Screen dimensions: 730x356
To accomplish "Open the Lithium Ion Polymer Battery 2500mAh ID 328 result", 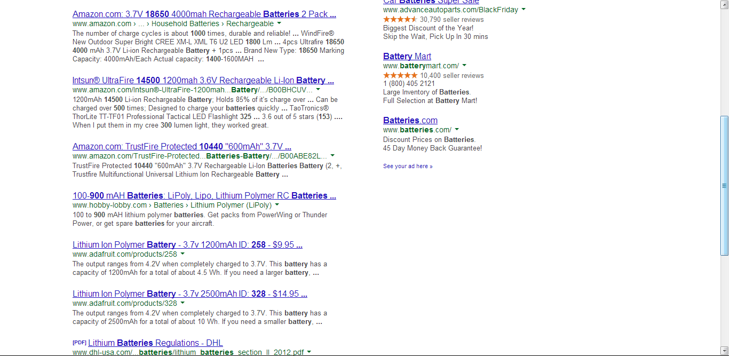I will [190, 294].
